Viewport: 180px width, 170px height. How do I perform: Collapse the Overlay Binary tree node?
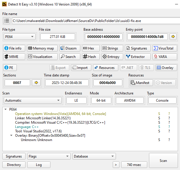point(11,136)
